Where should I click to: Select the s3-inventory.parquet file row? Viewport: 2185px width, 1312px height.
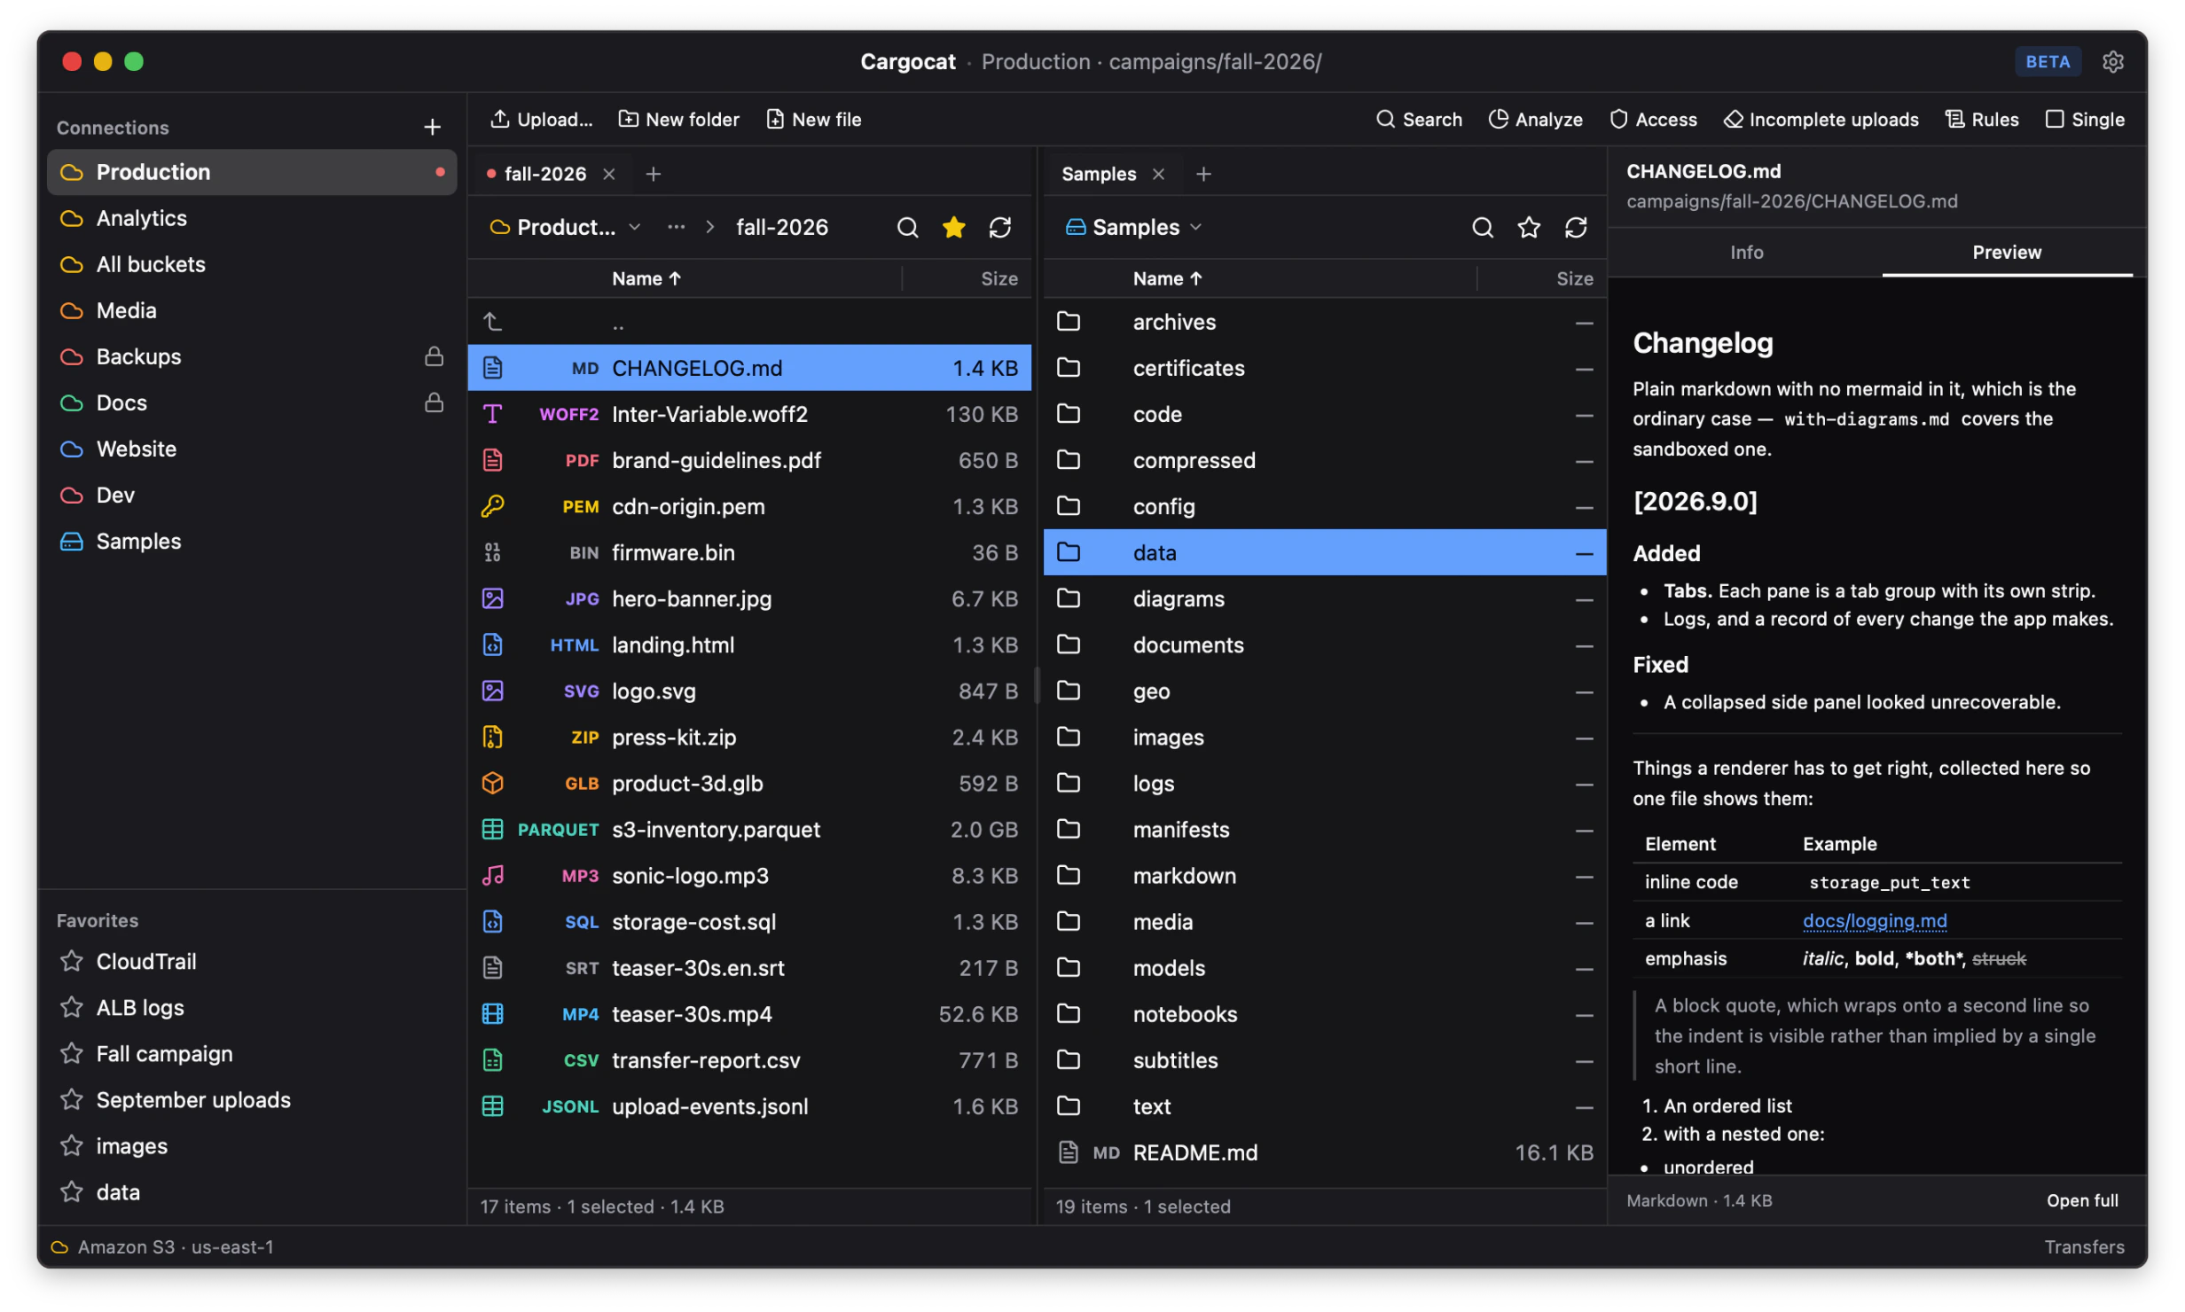pos(749,830)
